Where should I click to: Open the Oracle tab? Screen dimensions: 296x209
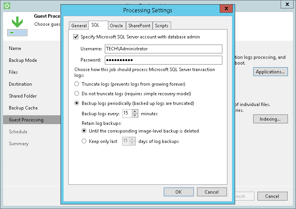pyautogui.click(x=116, y=26)
